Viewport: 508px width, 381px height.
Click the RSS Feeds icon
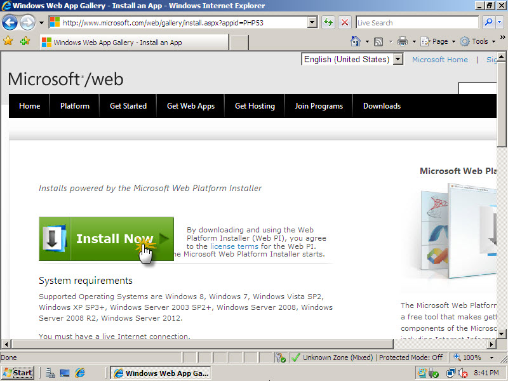[378, 41]
